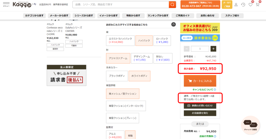Image resolution: width=266 pixels, height=139 pixels.
Task: Open お問い合わせ page
Action: pyautogui.click(x=208, y=16)
